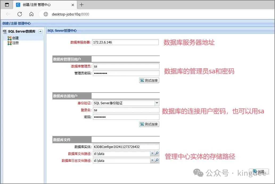Click the 管理员密码 password field
Screen dimensions: 275x184
pyautogui.click(x=126, y=73)
